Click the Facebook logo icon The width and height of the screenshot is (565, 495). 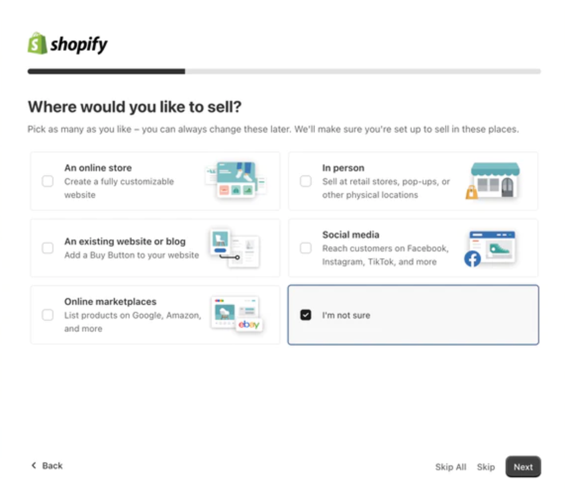click(x=472, y=258)
